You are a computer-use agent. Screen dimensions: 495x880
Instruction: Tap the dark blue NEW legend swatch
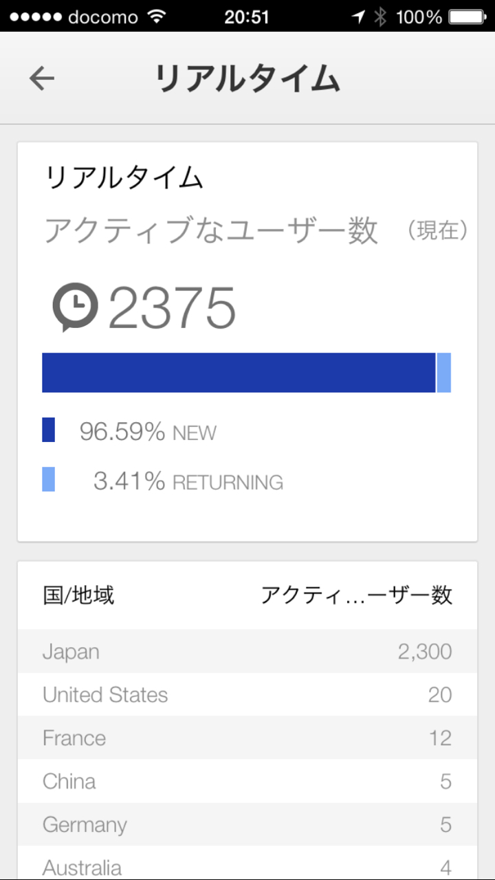(x=49, y=430)
